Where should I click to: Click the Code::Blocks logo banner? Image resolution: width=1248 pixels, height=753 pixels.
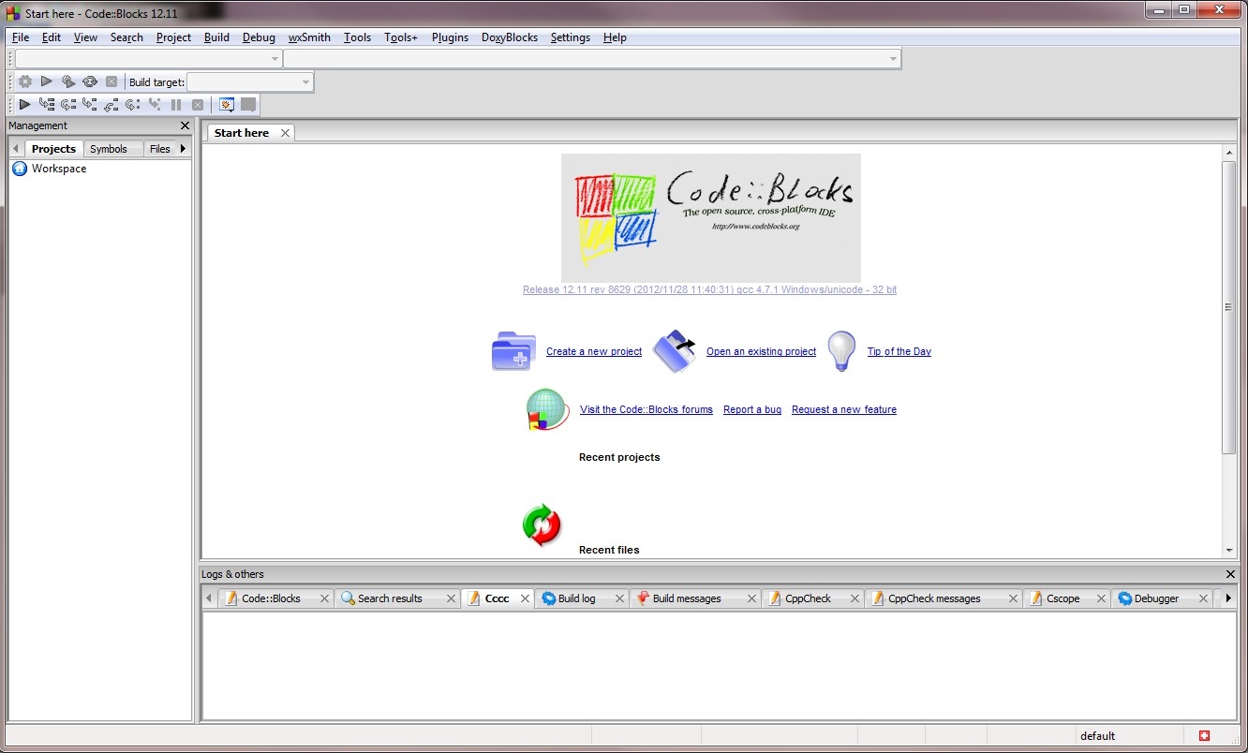coord(711,217)
